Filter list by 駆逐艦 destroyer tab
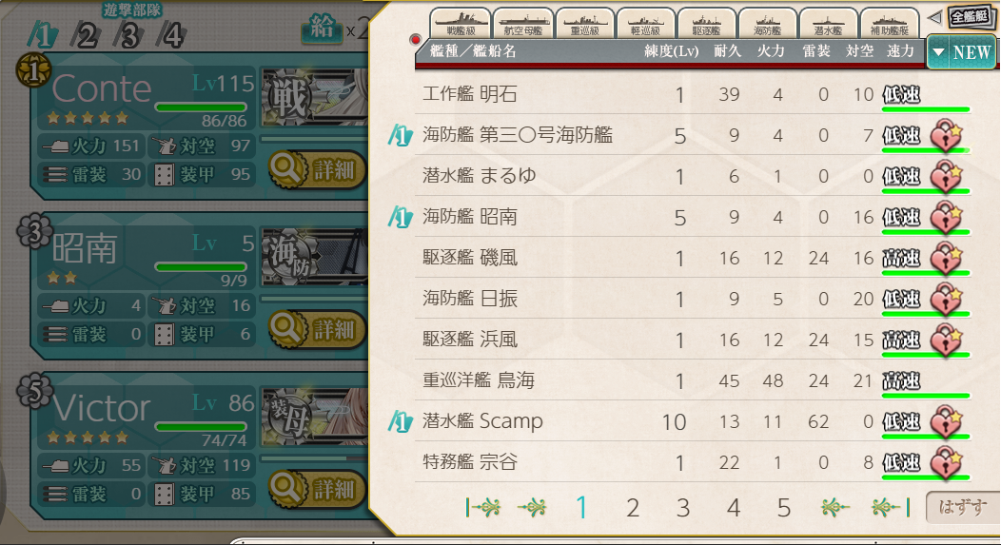This screenshot has width=1001, height=545. (x=706, y=24)
